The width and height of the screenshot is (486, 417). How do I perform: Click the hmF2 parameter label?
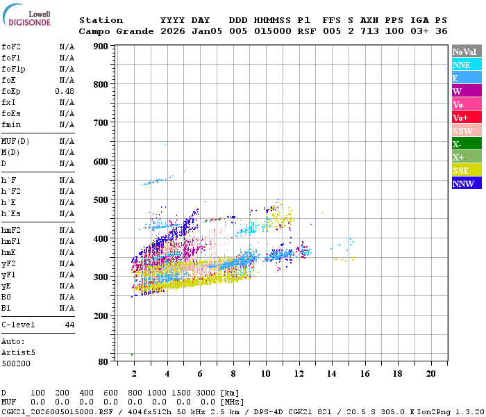[x=11, y=230]
